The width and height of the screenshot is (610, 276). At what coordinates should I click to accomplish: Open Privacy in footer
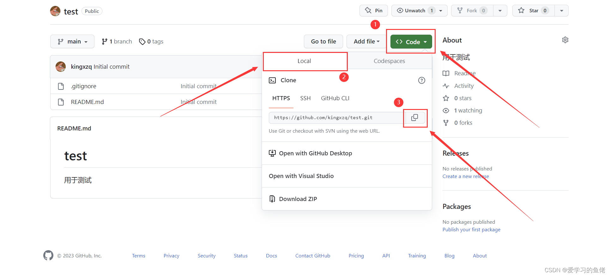(172, 256)
